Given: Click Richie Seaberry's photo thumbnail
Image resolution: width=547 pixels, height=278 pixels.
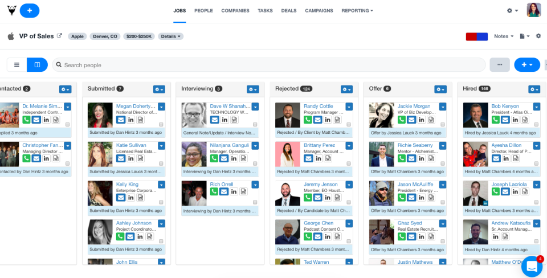Looking at the screenshot, I should click(382, 154).
